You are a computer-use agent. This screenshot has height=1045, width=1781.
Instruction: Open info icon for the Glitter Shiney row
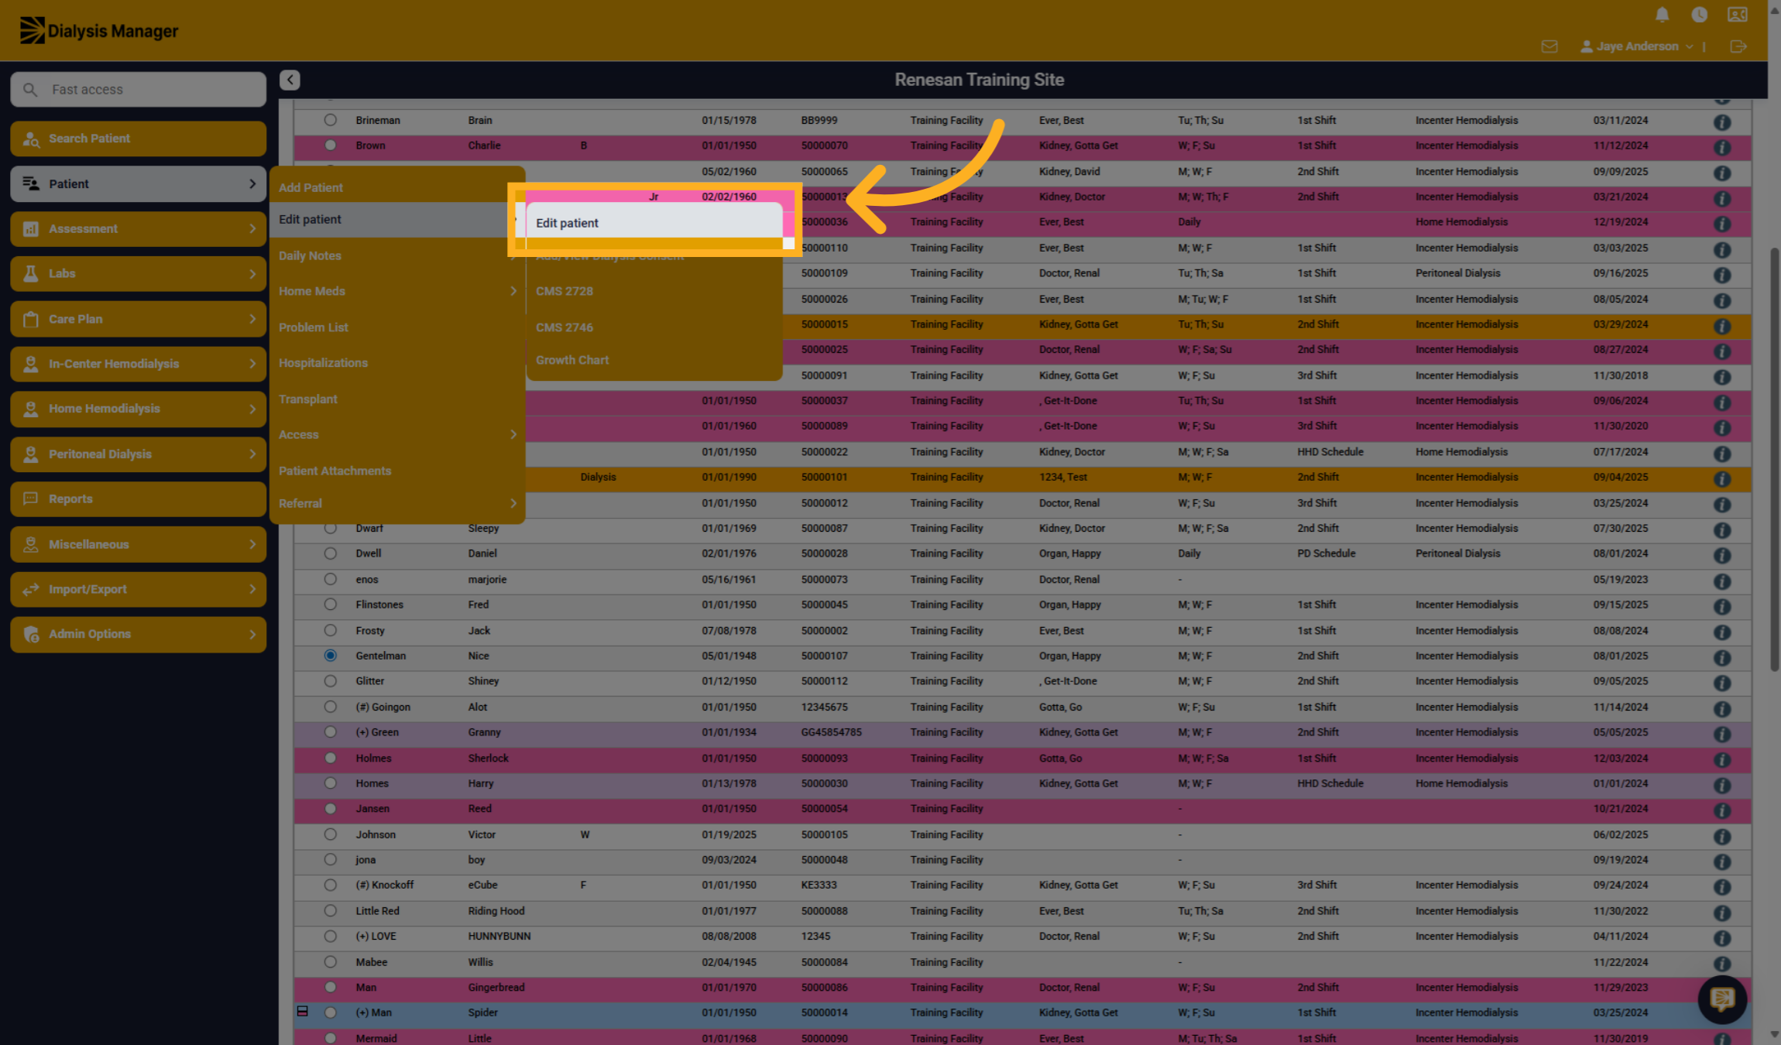click(1722, 684)
